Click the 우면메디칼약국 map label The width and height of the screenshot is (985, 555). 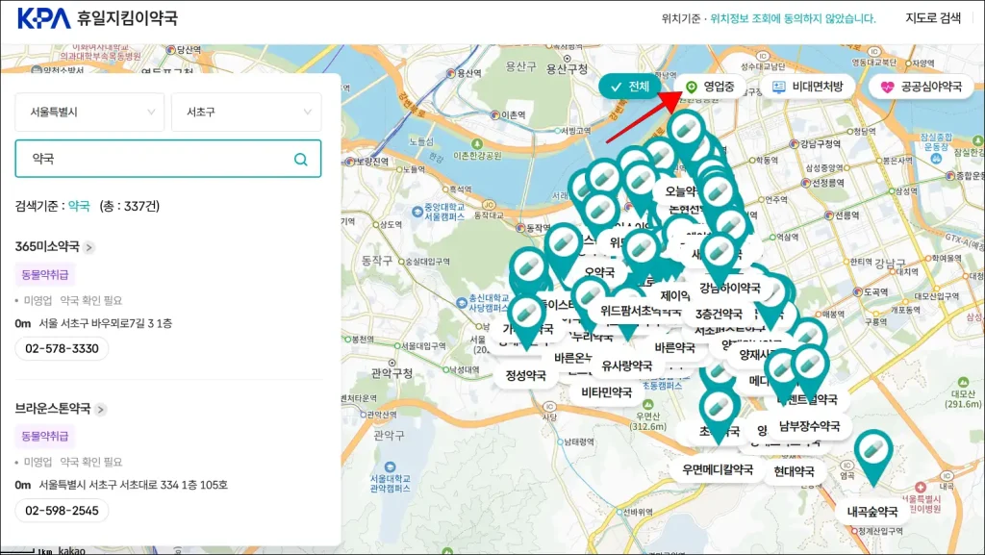(718, 469)
